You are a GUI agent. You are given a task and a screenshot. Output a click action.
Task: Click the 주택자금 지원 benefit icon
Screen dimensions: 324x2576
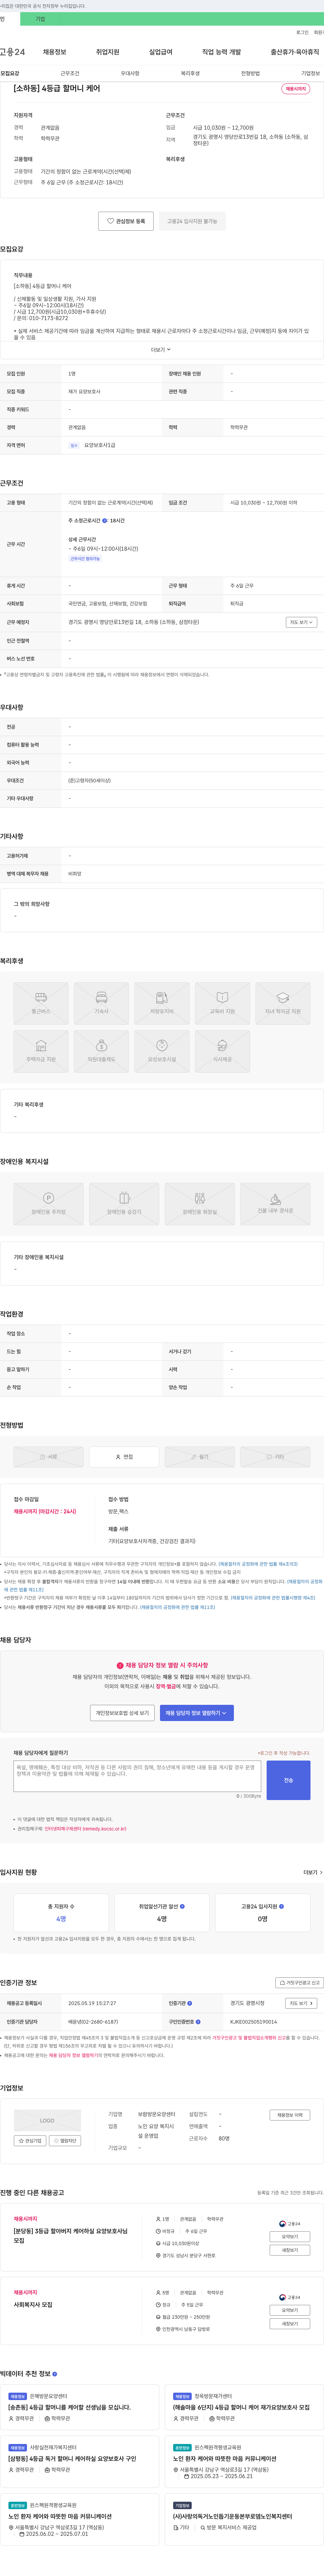(x=41, y=1051)
